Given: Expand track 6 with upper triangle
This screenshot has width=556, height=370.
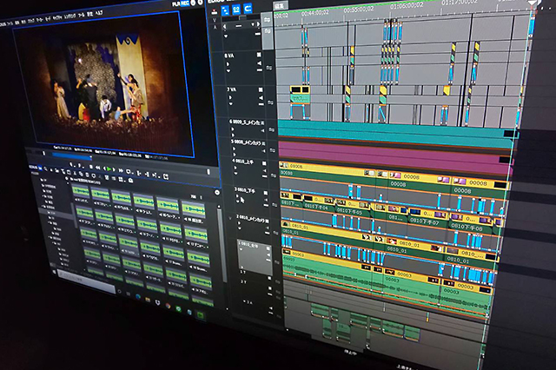Looking at the screenshot, I should [233, 129].
